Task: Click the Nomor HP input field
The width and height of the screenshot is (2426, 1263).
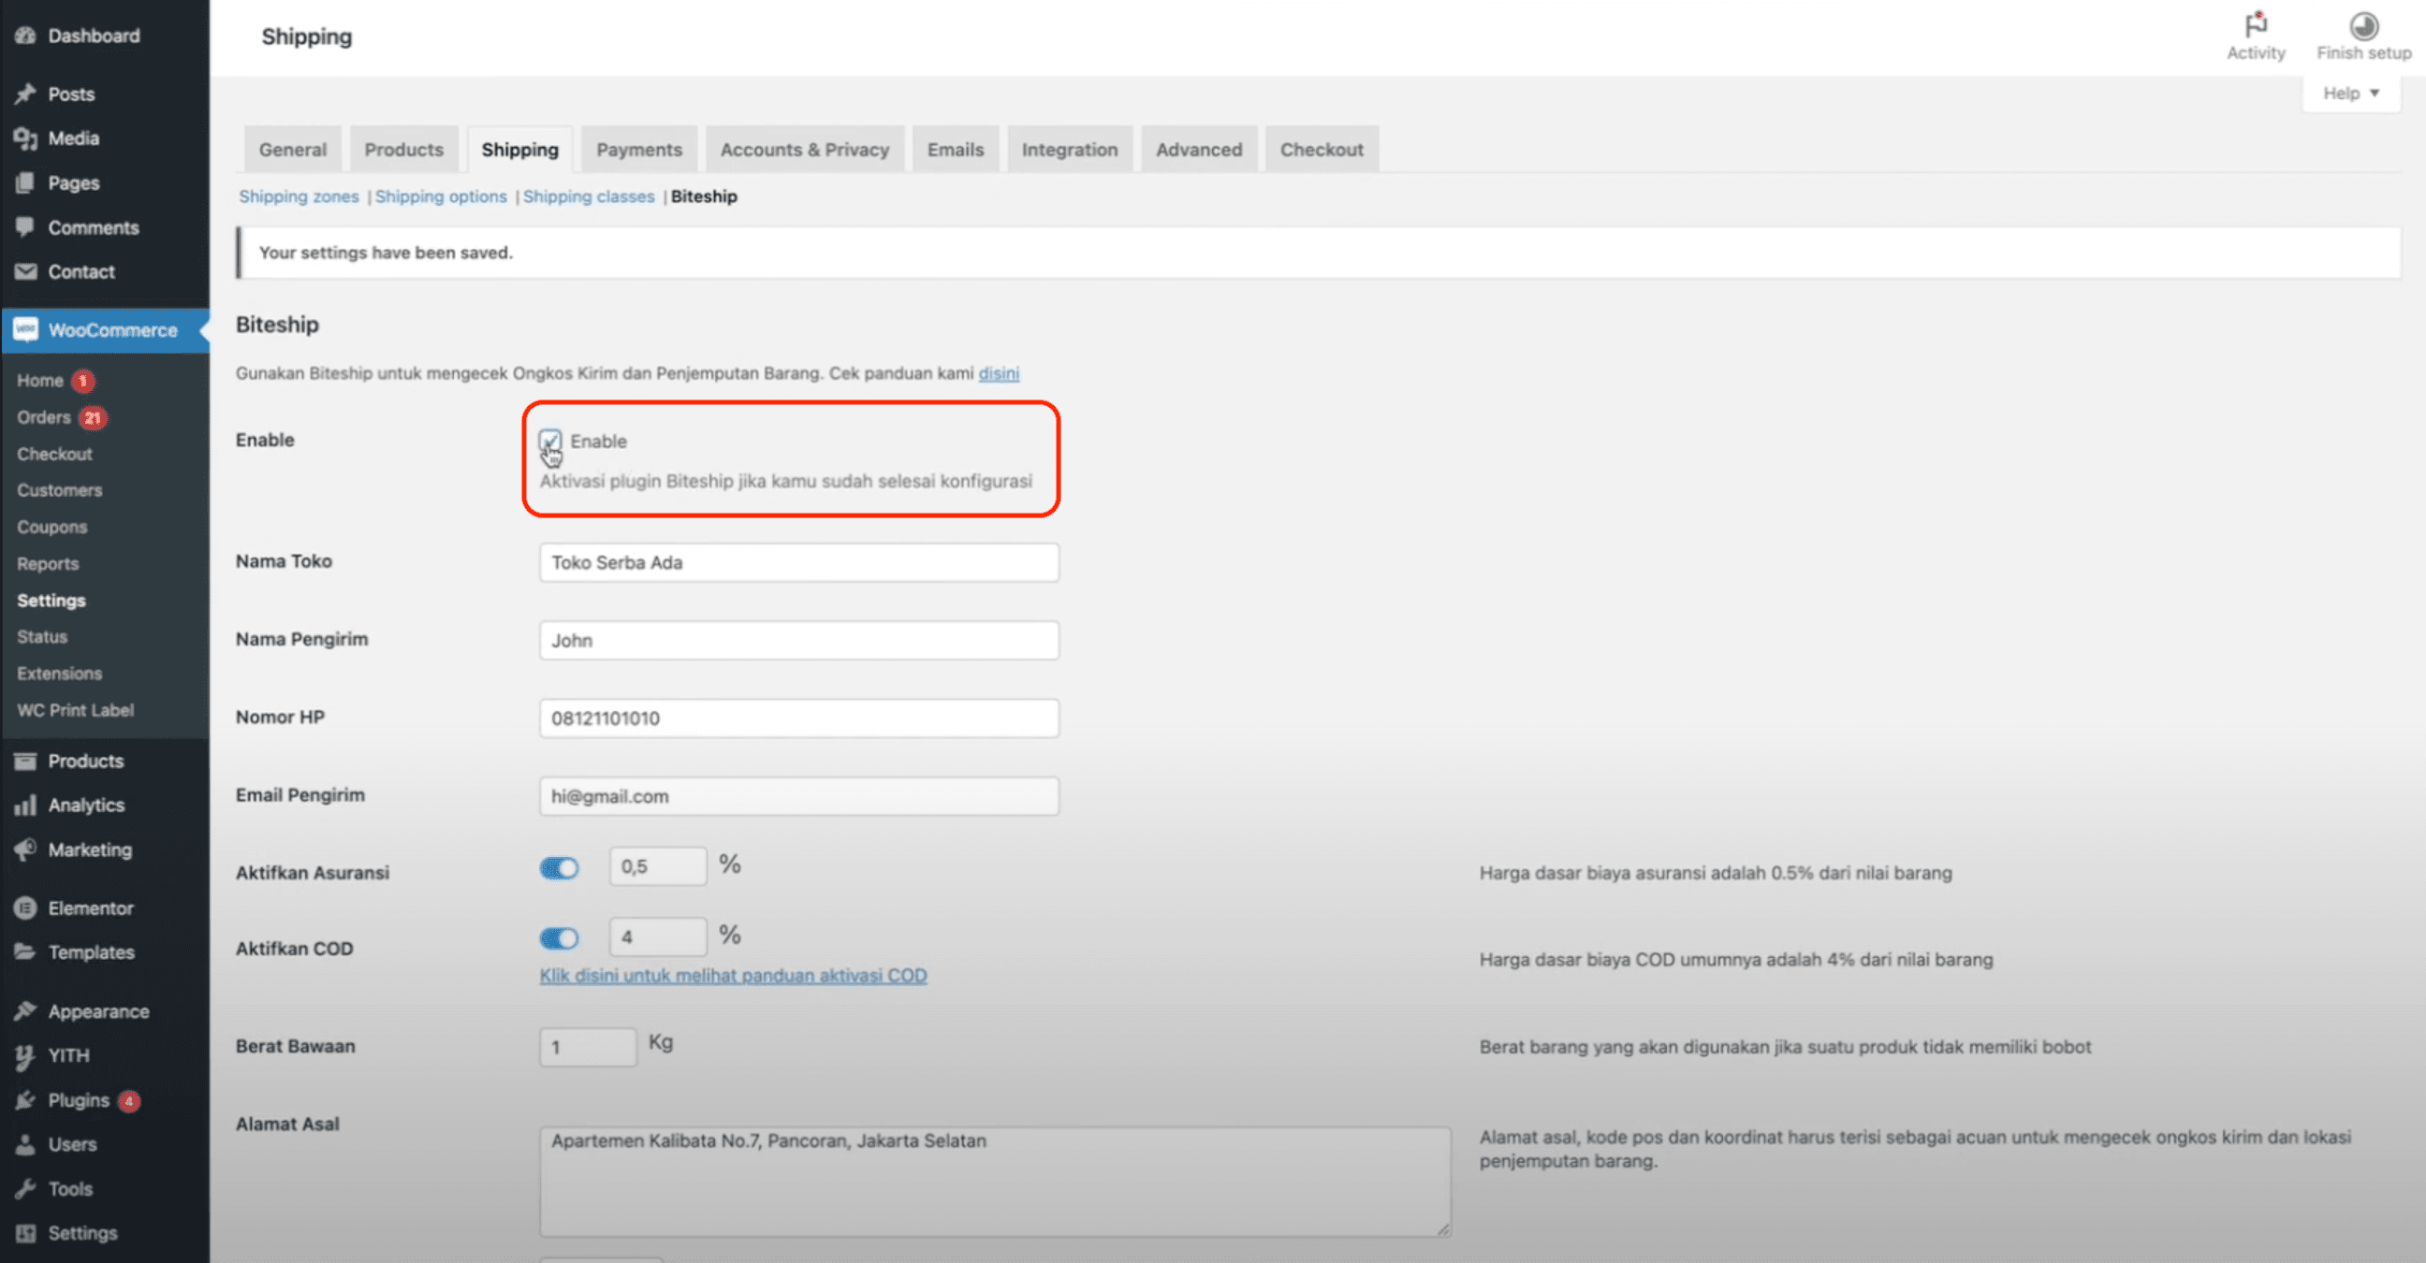Action: pyautogui.click(x=799, y=719)
